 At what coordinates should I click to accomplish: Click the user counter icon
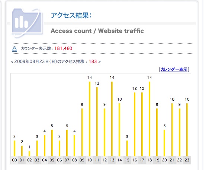[x=15, y=49]
